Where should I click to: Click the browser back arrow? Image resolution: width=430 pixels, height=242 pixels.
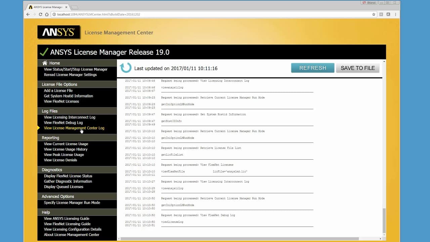click(29, 14)
